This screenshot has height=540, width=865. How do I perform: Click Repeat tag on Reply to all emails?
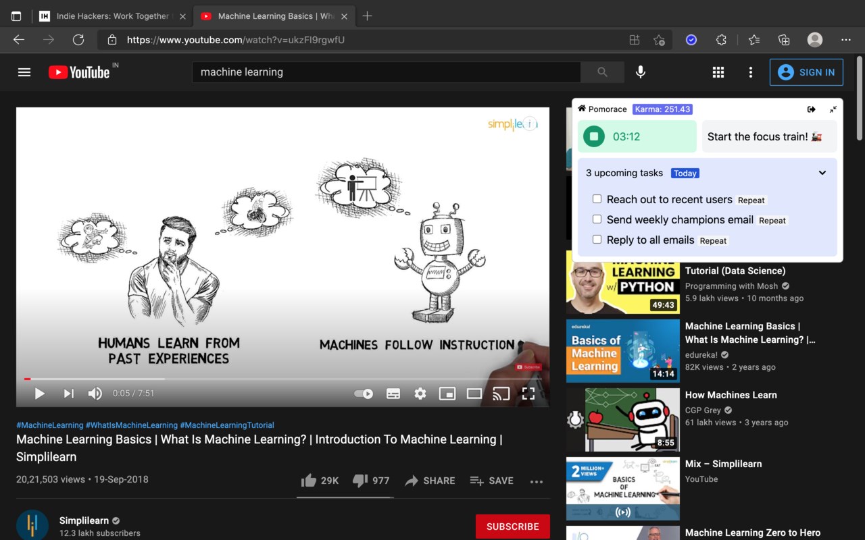click(x=713, y=241)
